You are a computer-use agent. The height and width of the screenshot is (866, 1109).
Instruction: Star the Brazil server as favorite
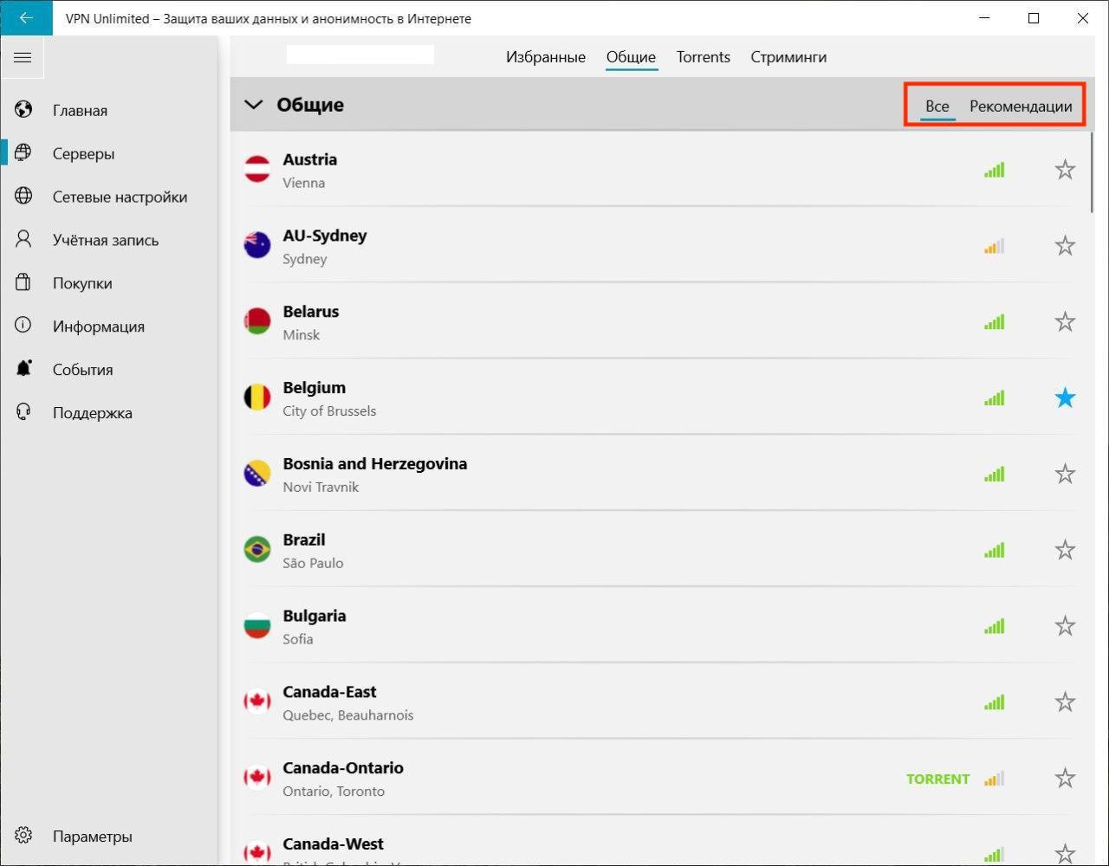tap(1065, 551)
